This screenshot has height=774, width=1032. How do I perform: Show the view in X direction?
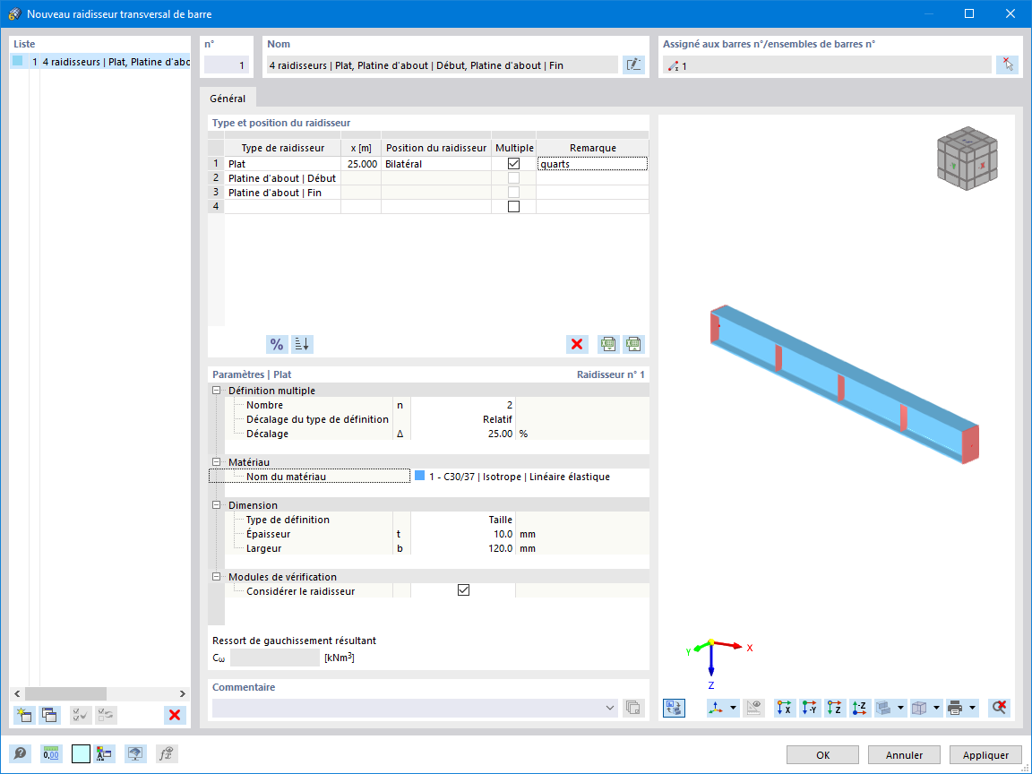pyautogui.click(x=785, y=708)
